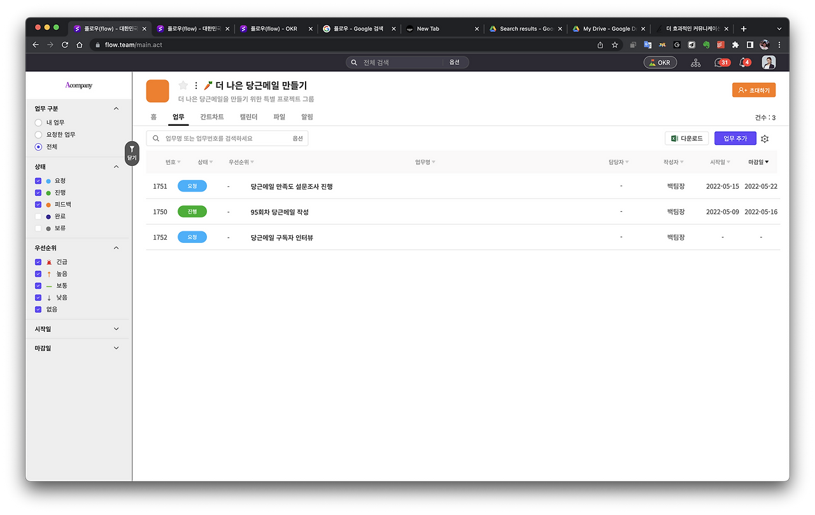
Task: Collapse the 상태 filter section
Action: coord(116,167)
